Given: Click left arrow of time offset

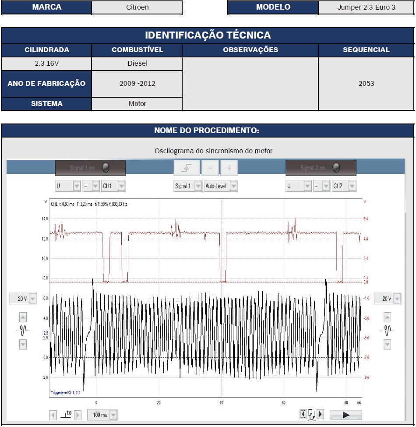Looking at the screenshot, I should coord(53,415).
